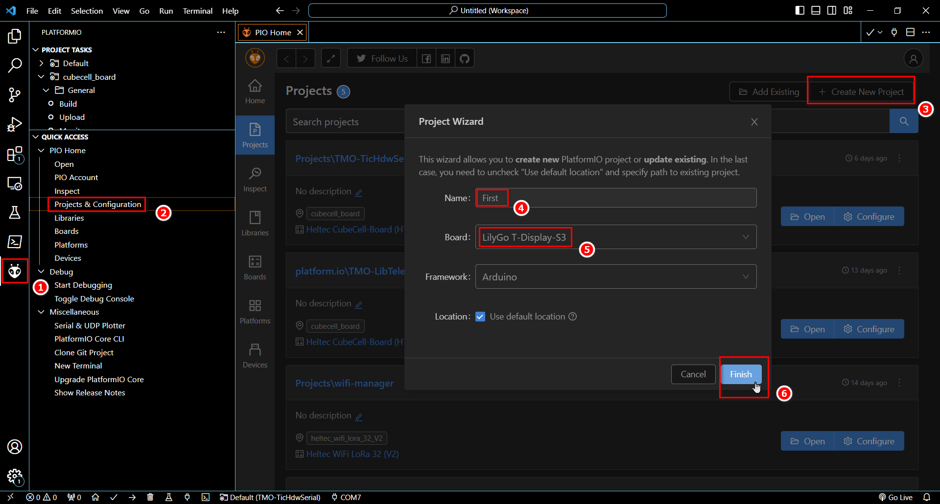This screenshot has height=504, width=940.
Task: Close the Project Wizard dialog
Action: [x=754, y=122]
